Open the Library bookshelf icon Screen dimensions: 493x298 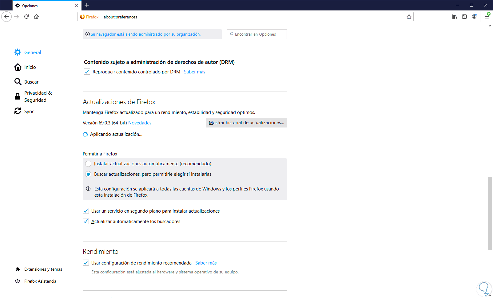454,17
